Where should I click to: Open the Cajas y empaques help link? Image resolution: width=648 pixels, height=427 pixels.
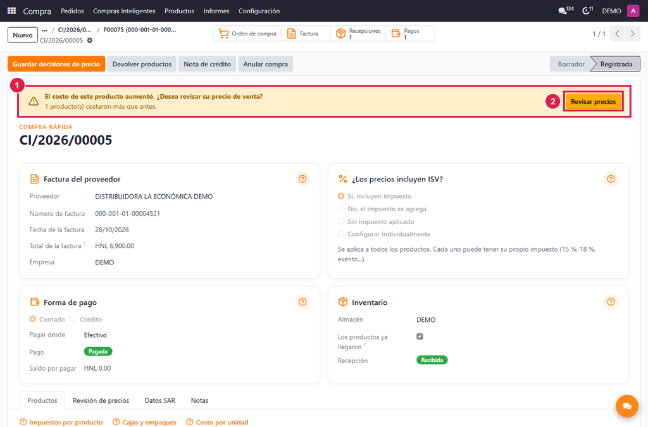[x=145, y=422]
